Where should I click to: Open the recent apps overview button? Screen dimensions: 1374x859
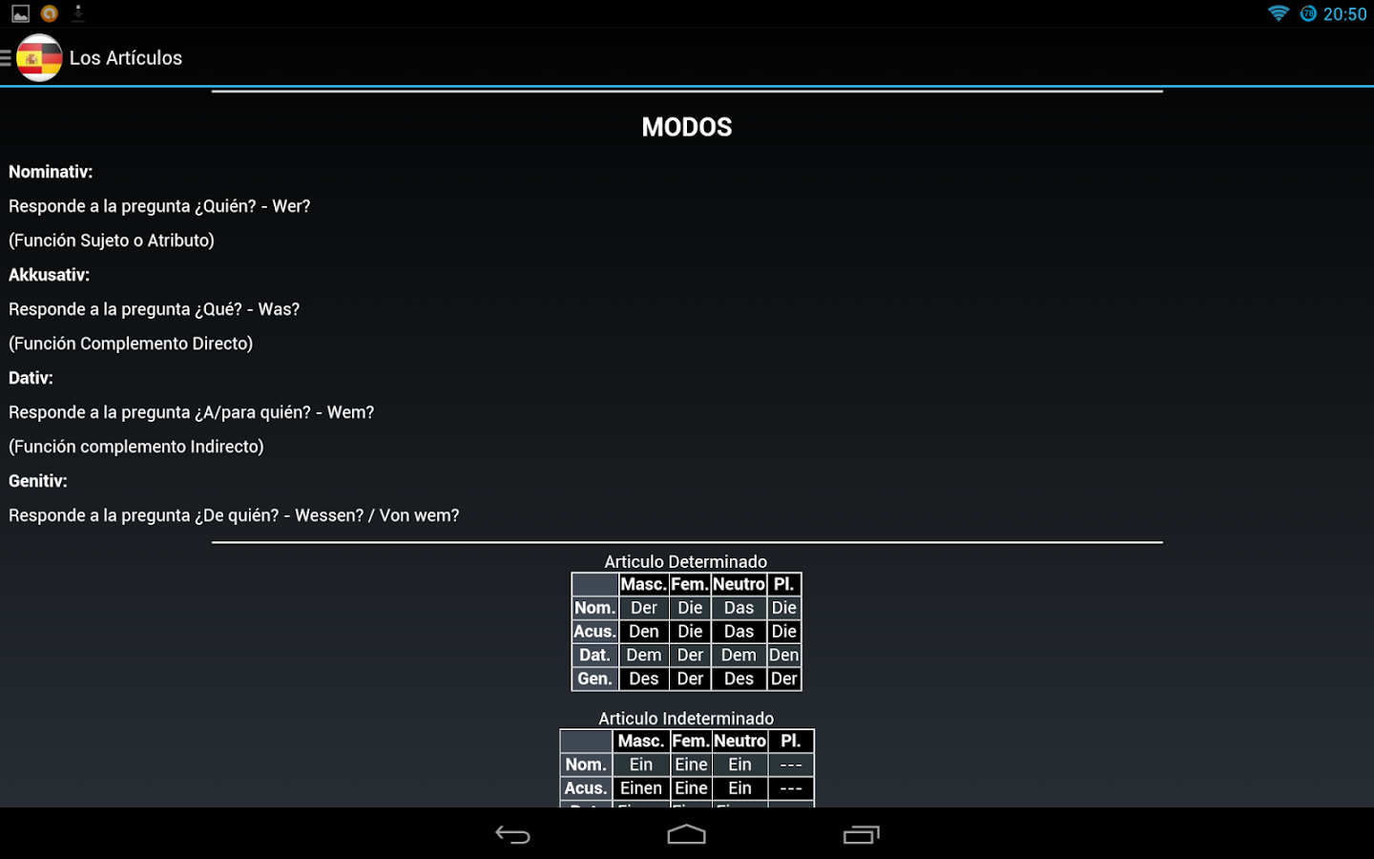pos(861,835)
